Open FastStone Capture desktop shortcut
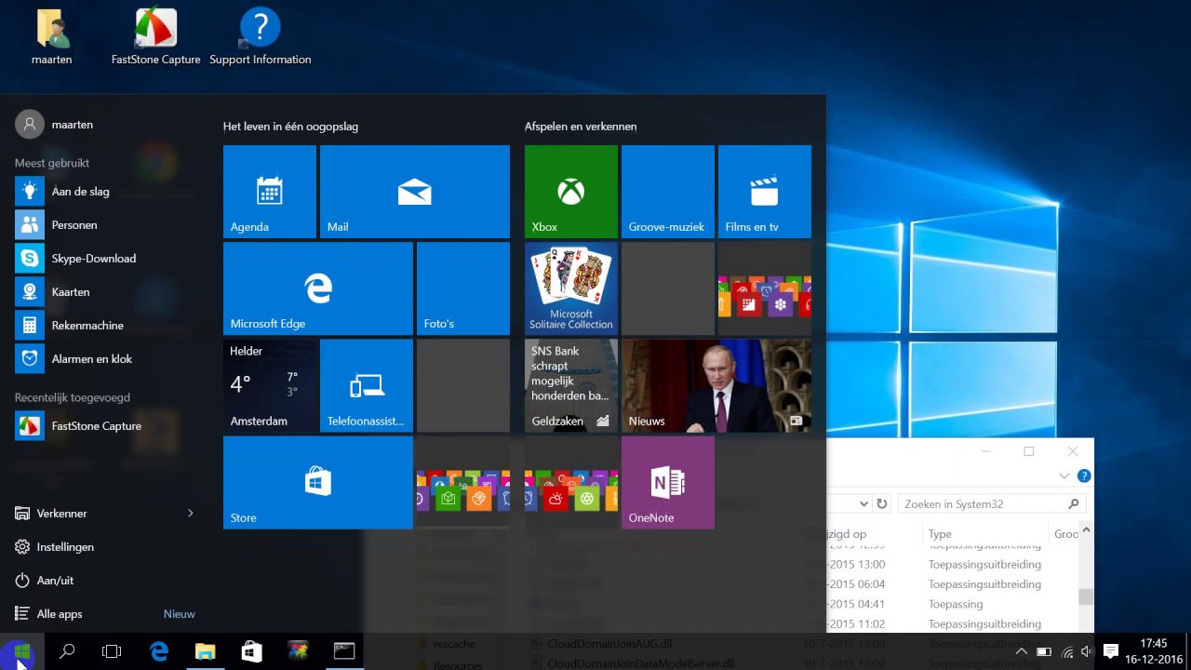Image resolution: width=1191 pixels, height=670 pixels. (x=156, y=37)
